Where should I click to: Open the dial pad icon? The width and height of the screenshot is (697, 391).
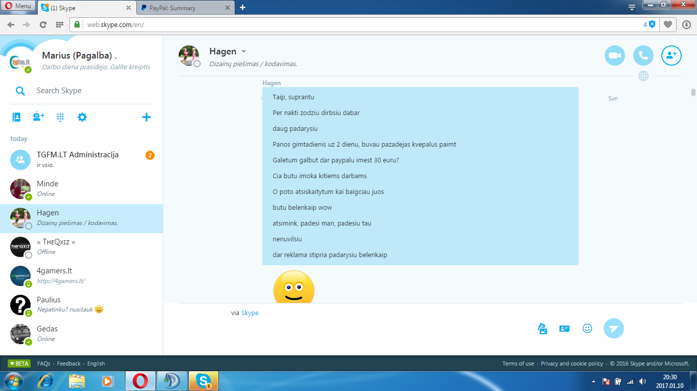pyautogui.click(x=60, y=117)
